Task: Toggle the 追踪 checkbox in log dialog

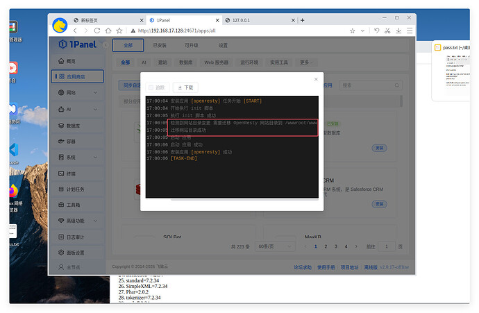Action: [x=151, y=87]
